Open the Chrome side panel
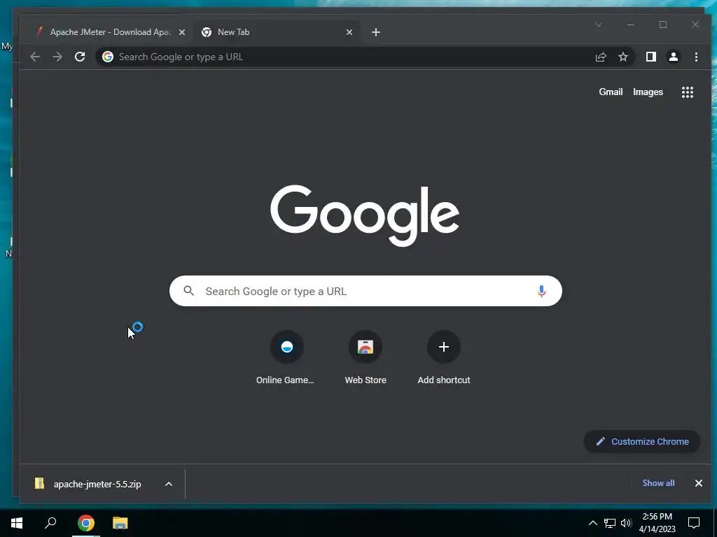The width and height of the screenshot is (717, 537). (x=650, y=57)
